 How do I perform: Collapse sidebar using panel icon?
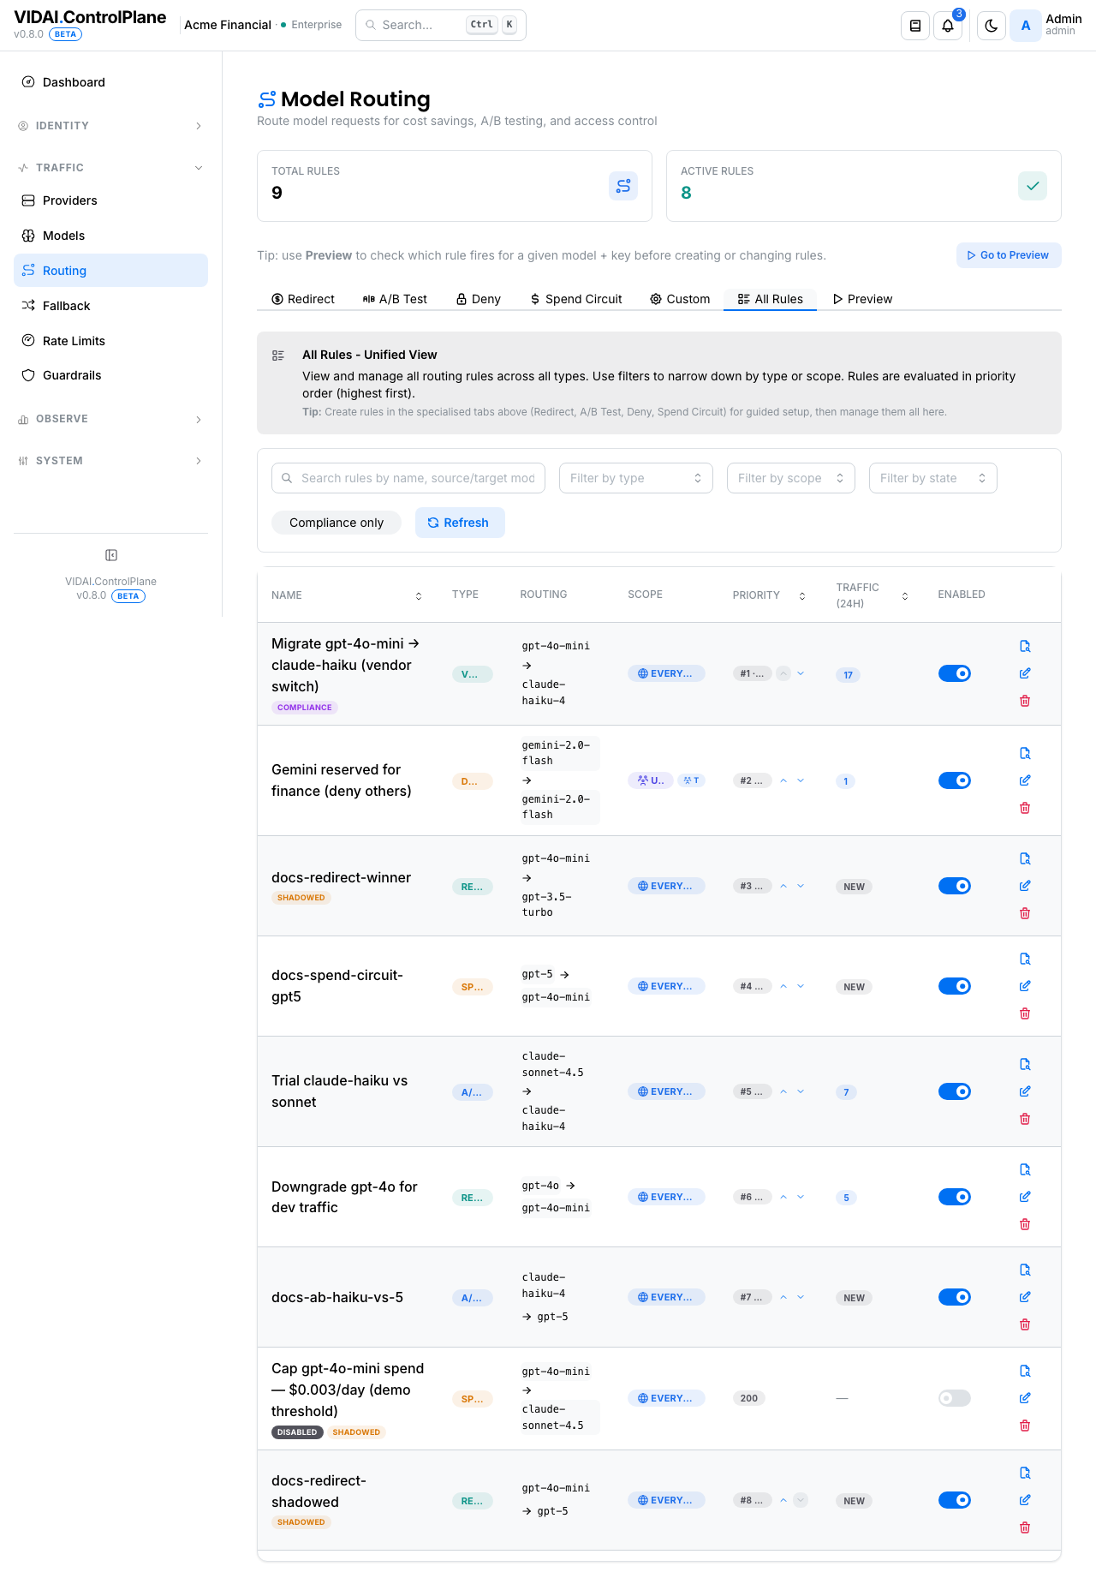pyautogui.click(x=111, y=555)
